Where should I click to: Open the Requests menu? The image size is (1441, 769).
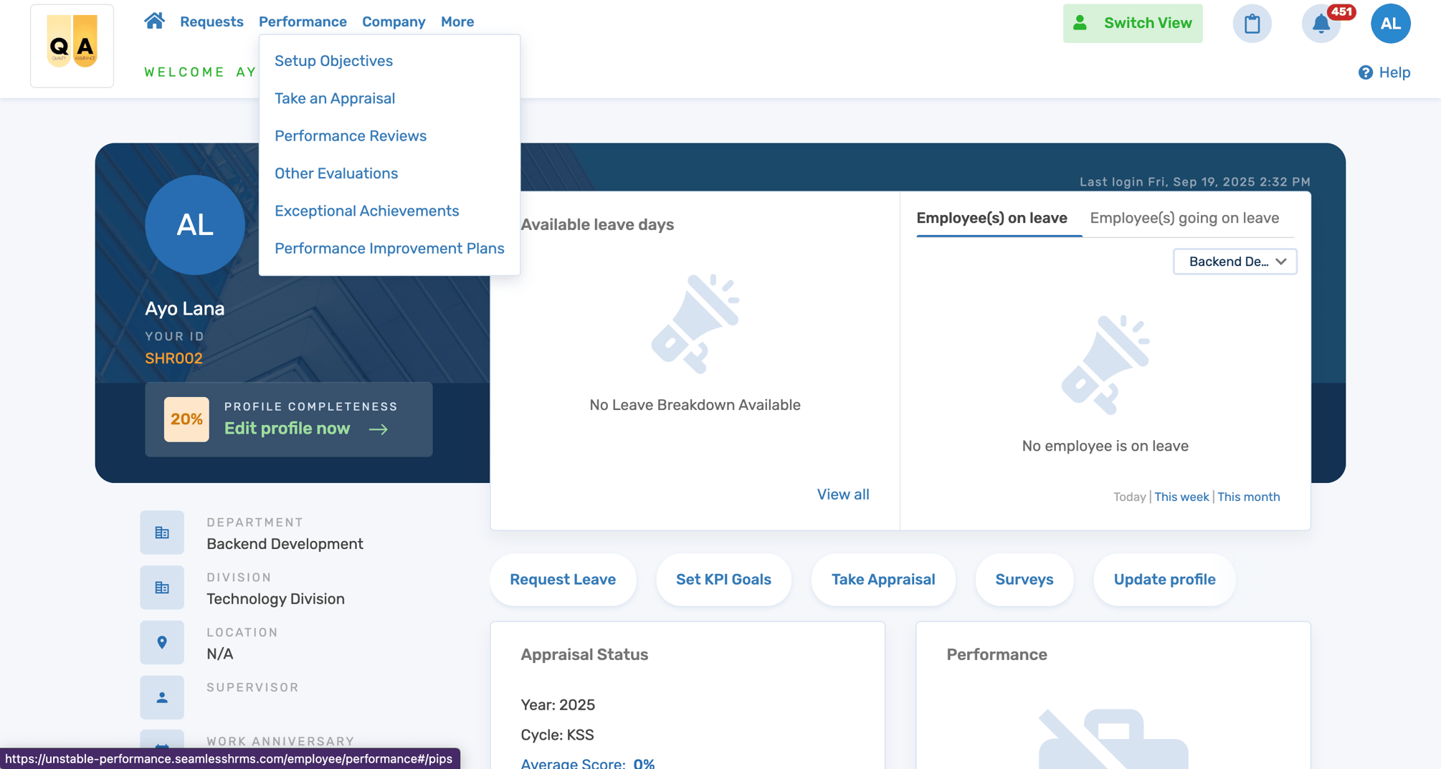tap(211, 22)
